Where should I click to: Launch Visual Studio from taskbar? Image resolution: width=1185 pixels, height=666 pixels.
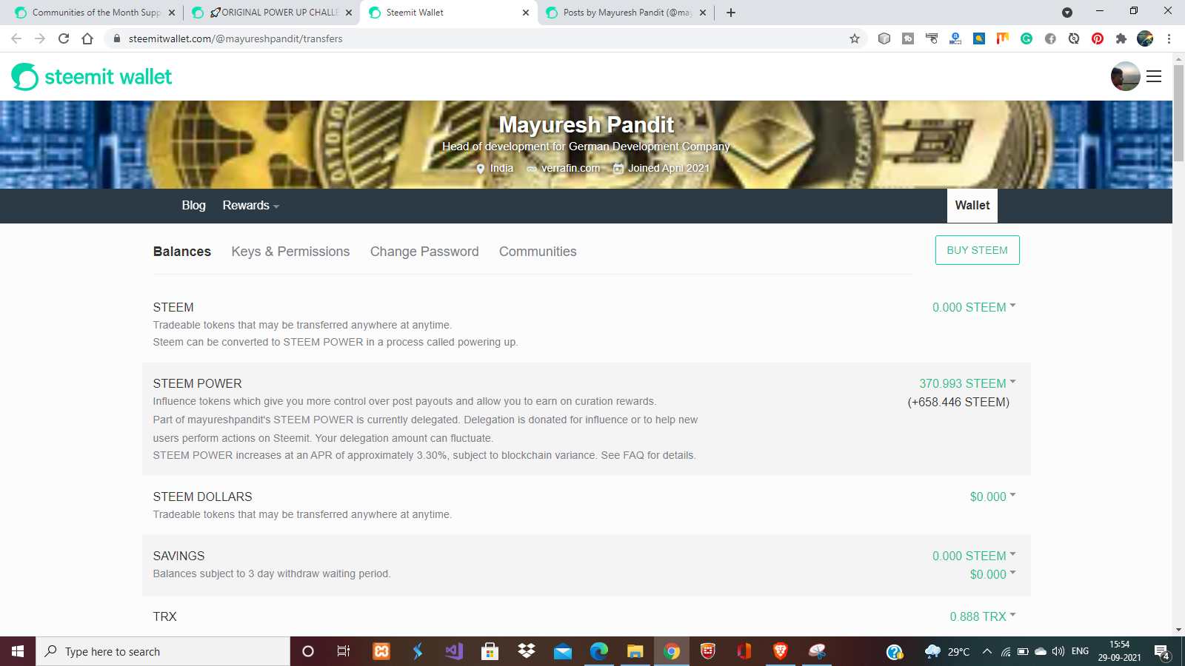(454, 651)
